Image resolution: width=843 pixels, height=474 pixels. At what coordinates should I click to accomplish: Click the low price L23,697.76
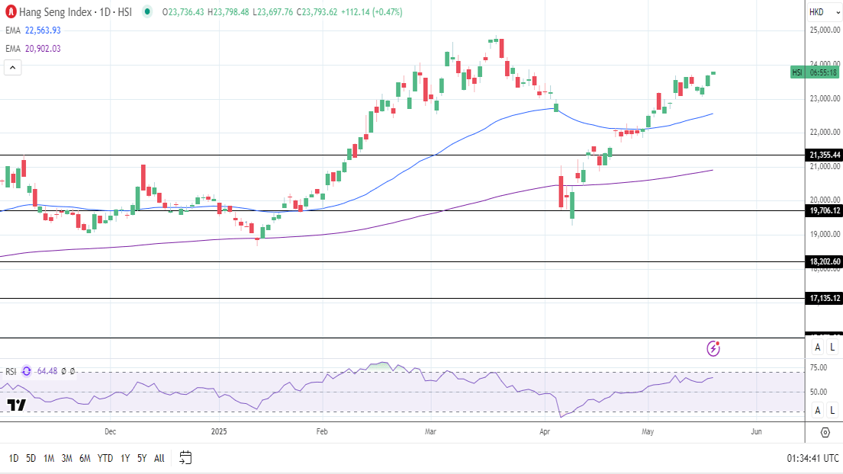(272, 11)
